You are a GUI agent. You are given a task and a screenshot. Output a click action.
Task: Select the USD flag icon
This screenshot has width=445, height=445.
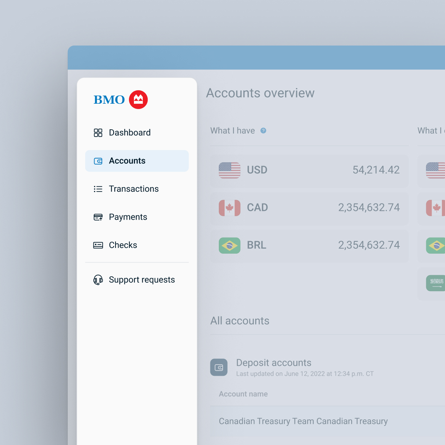tap(229, 170)
